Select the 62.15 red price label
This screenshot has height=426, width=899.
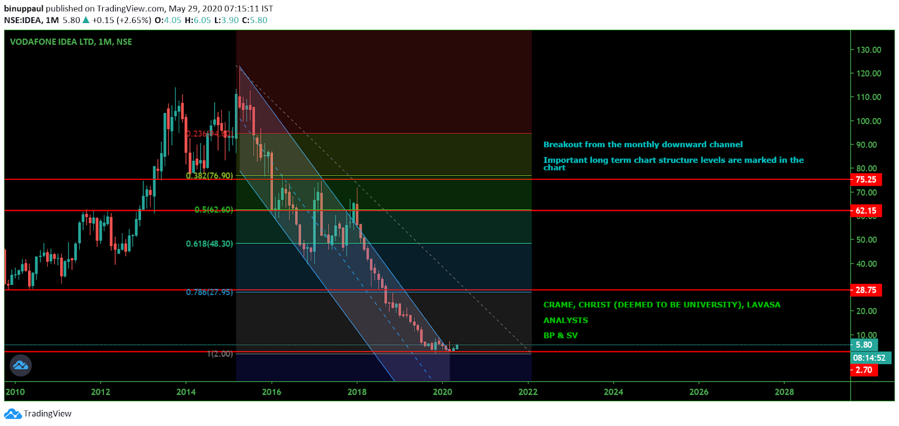[x=866, y=211]
